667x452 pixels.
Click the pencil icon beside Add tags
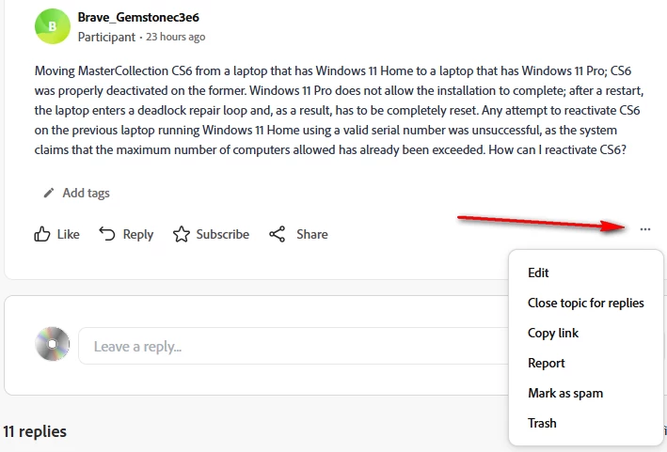click(49, 193)
